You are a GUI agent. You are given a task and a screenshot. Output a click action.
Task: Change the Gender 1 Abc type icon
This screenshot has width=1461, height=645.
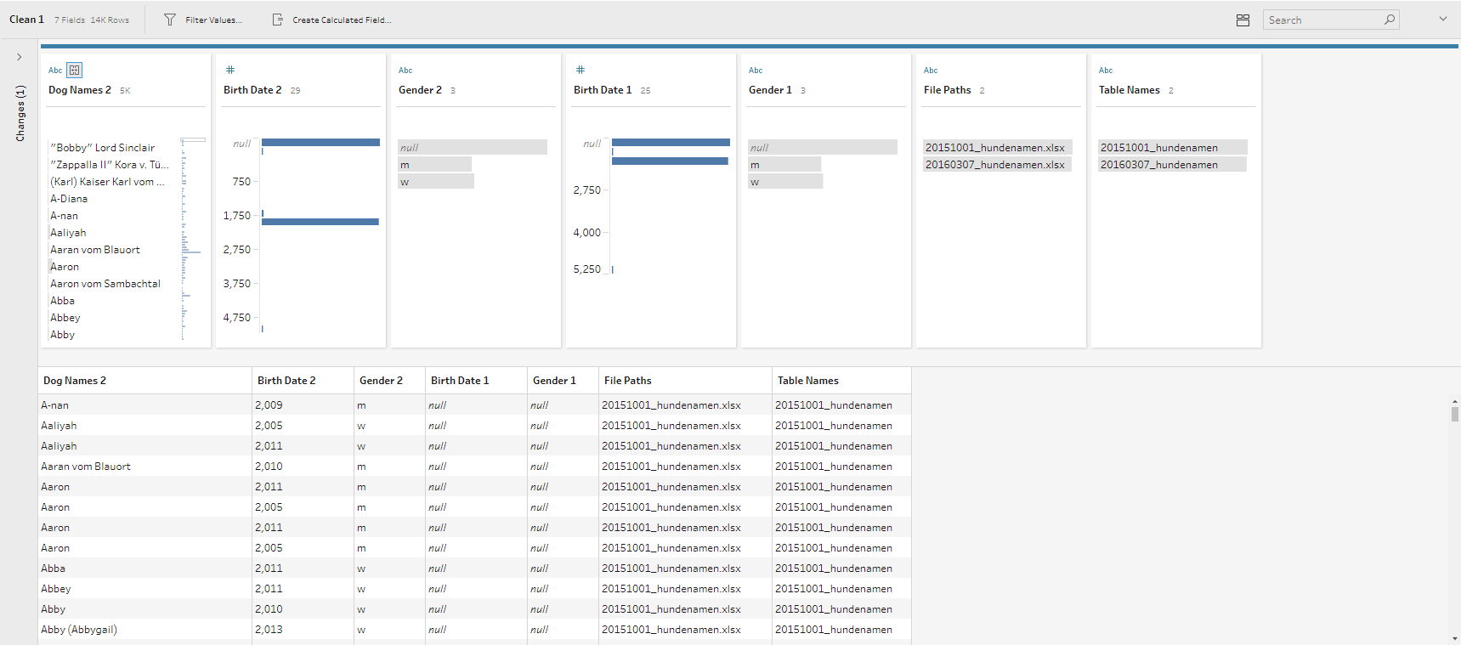756,71
